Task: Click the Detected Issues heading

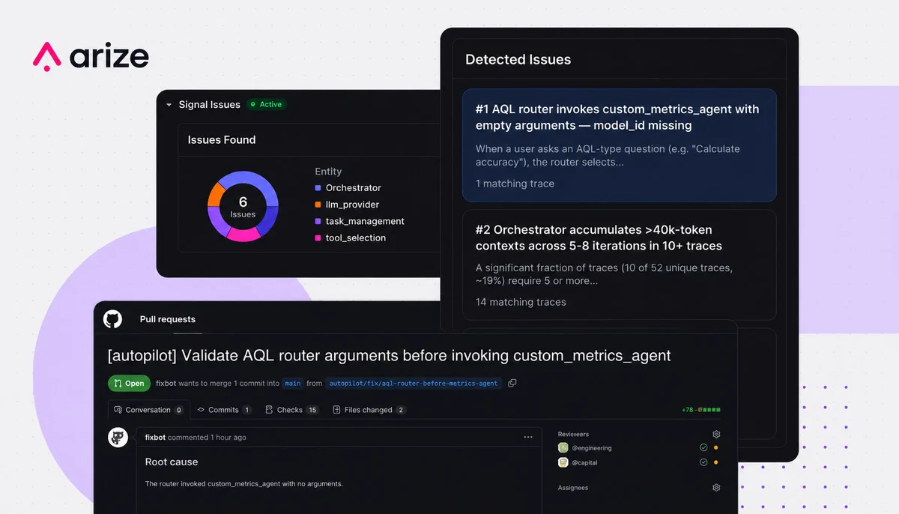Action: click(518, 59)
